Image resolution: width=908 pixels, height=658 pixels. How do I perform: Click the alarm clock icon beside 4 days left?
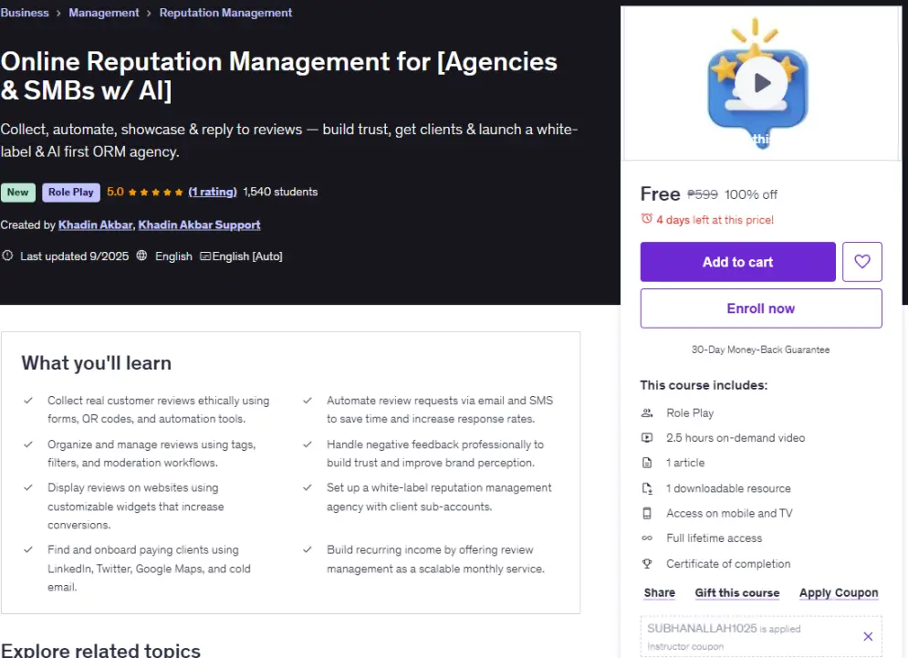(646, 219)
